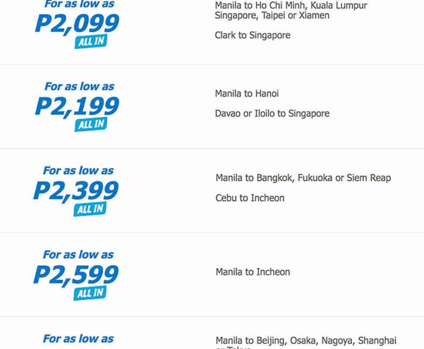The image size is (424, 349).
Task: Click the Manila to Hanoi route
Action: 246,93
